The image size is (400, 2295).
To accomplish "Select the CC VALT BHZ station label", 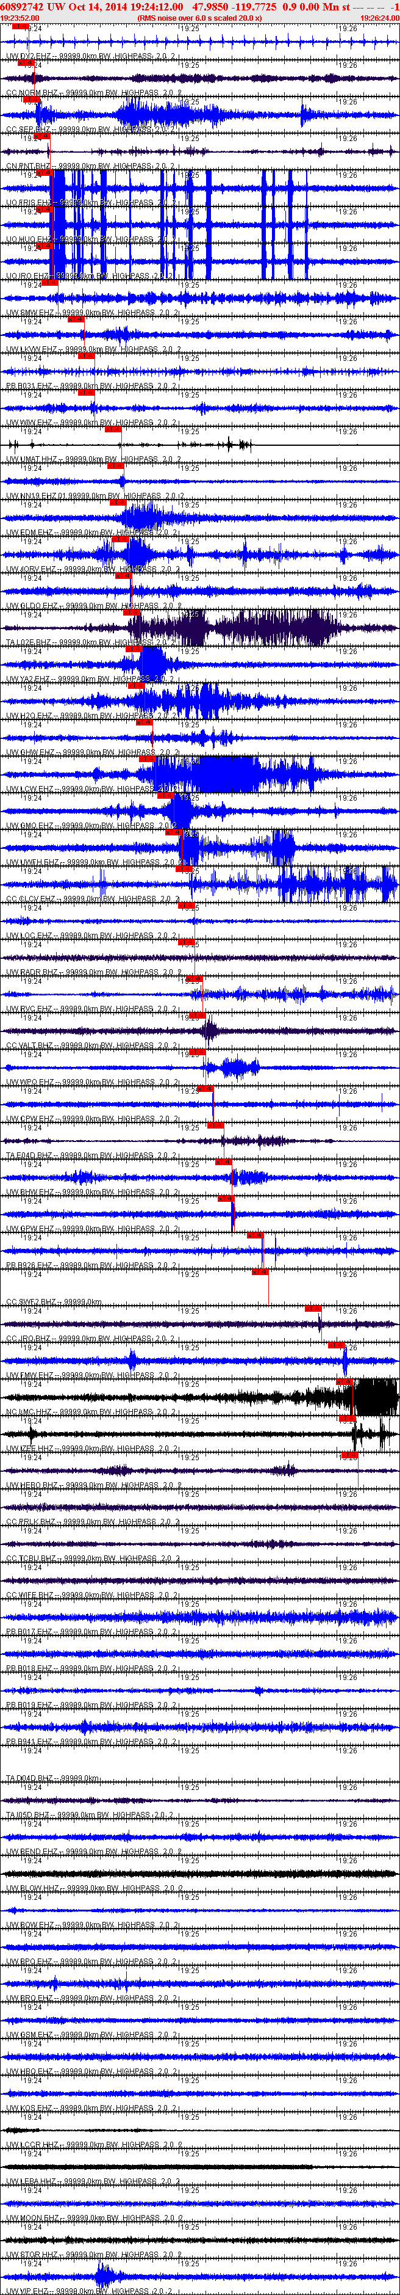I will [x=93, y=1045].
